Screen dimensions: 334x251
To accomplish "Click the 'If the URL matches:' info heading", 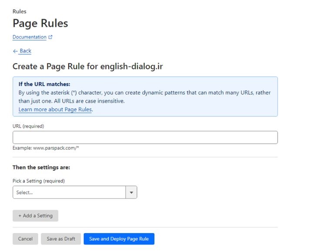I will 44,84.
